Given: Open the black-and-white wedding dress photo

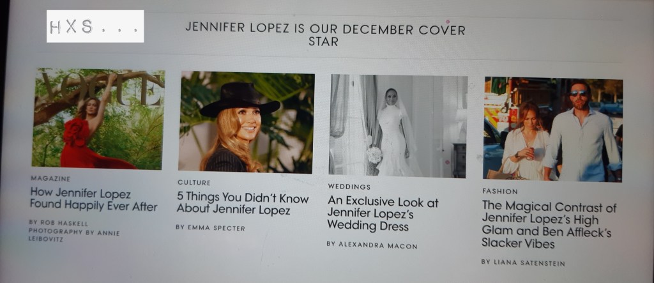Looking at the screenshot, I should [399, 126].
